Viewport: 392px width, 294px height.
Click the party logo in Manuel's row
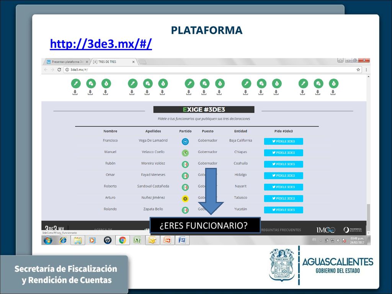[x=185, y=153]
